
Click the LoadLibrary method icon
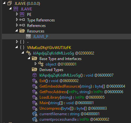tap(35, 97)
